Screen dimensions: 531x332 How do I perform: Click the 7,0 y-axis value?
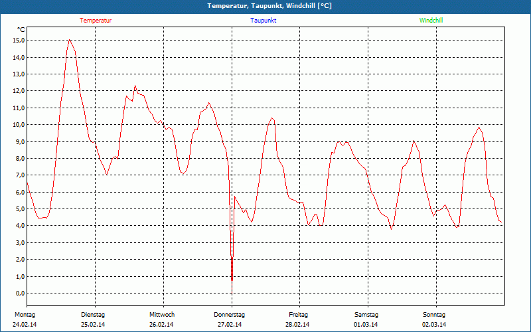click(21, 175)
